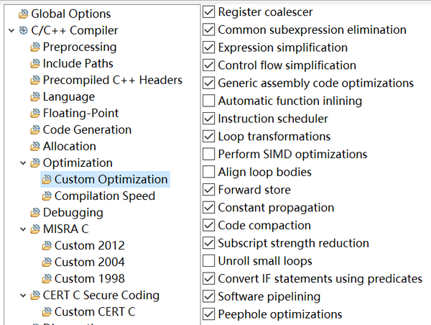Collapse the Optimization tree node

pyautogui.click(x=23, y=163)
